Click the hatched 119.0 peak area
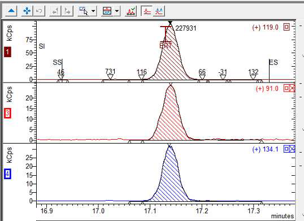 [x=171, y=58]
